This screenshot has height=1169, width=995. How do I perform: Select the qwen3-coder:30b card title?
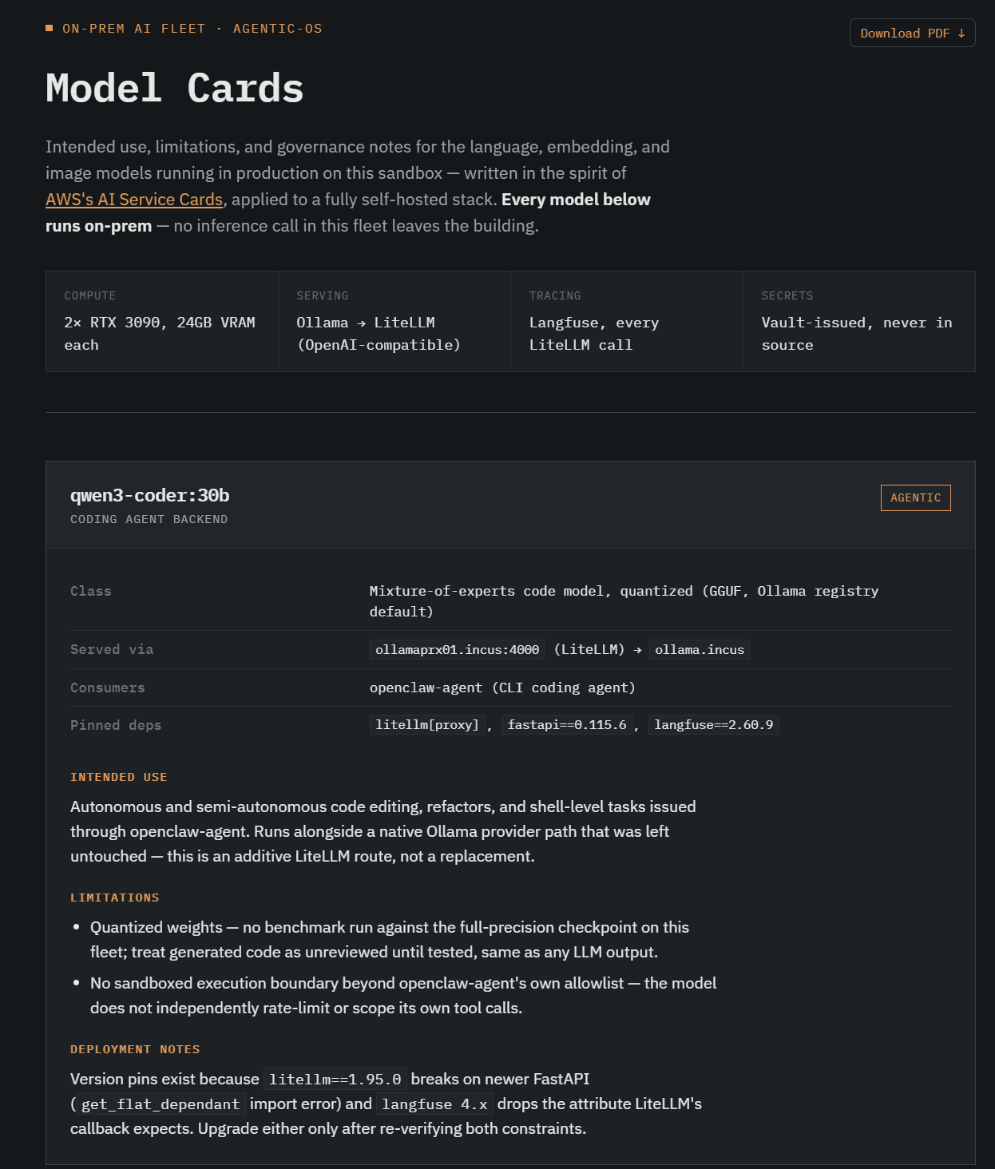(150, 495)
